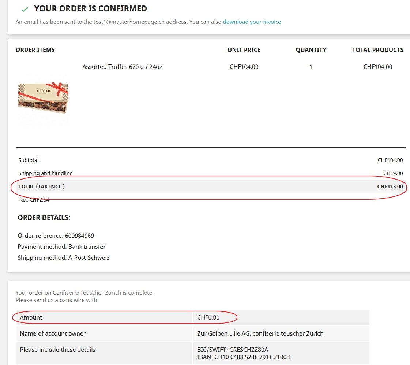Click the Tax CHF2.54 line
This screenshot has height=365, width=410.
(x=34, y=200)
